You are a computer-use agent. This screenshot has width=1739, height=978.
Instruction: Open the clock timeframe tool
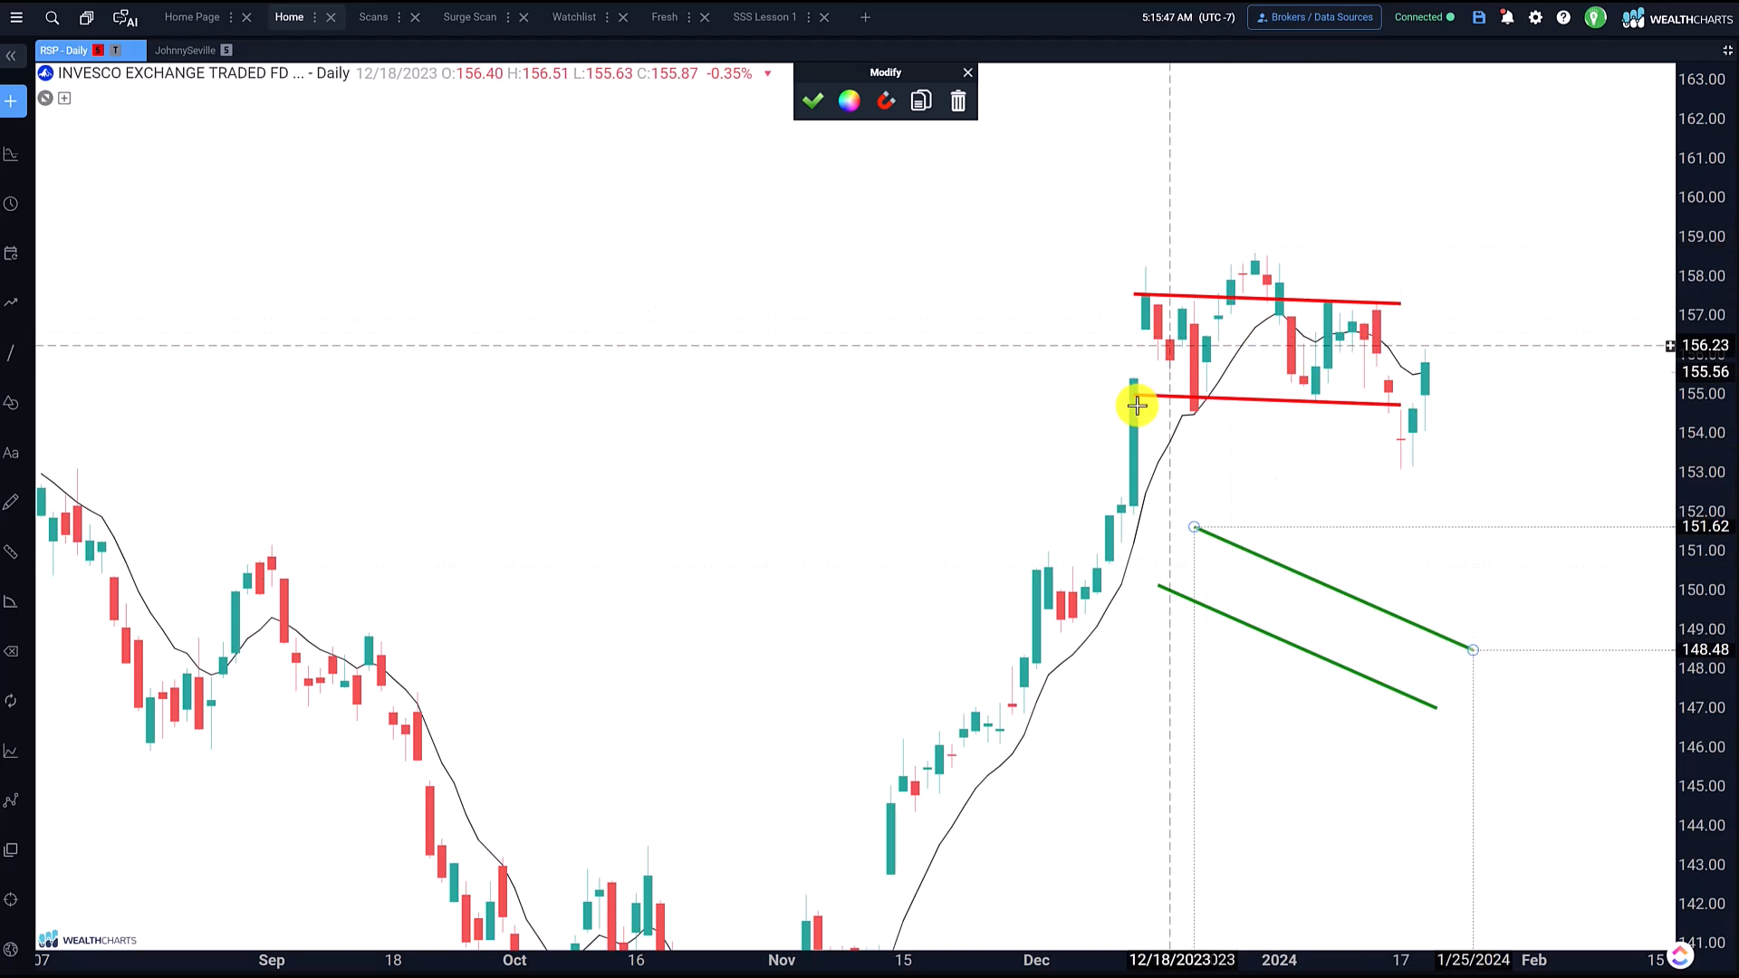tap(11, 204)
